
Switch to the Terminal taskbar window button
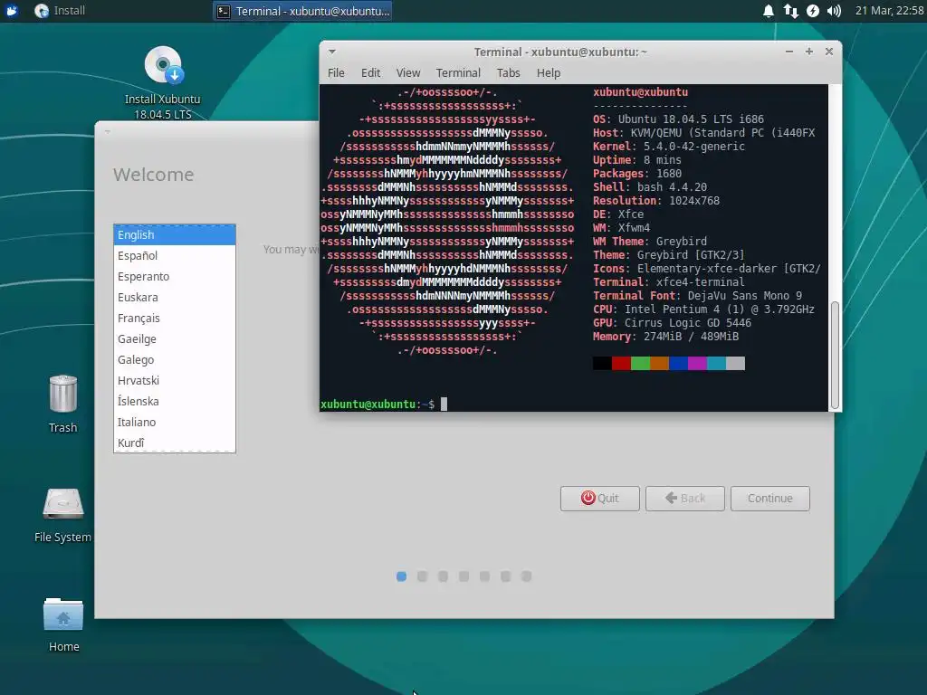(302, 11)
